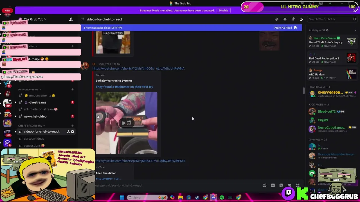Click Mark As Read button
This screenshot has height=202, width=360.
tap(285, 28)
